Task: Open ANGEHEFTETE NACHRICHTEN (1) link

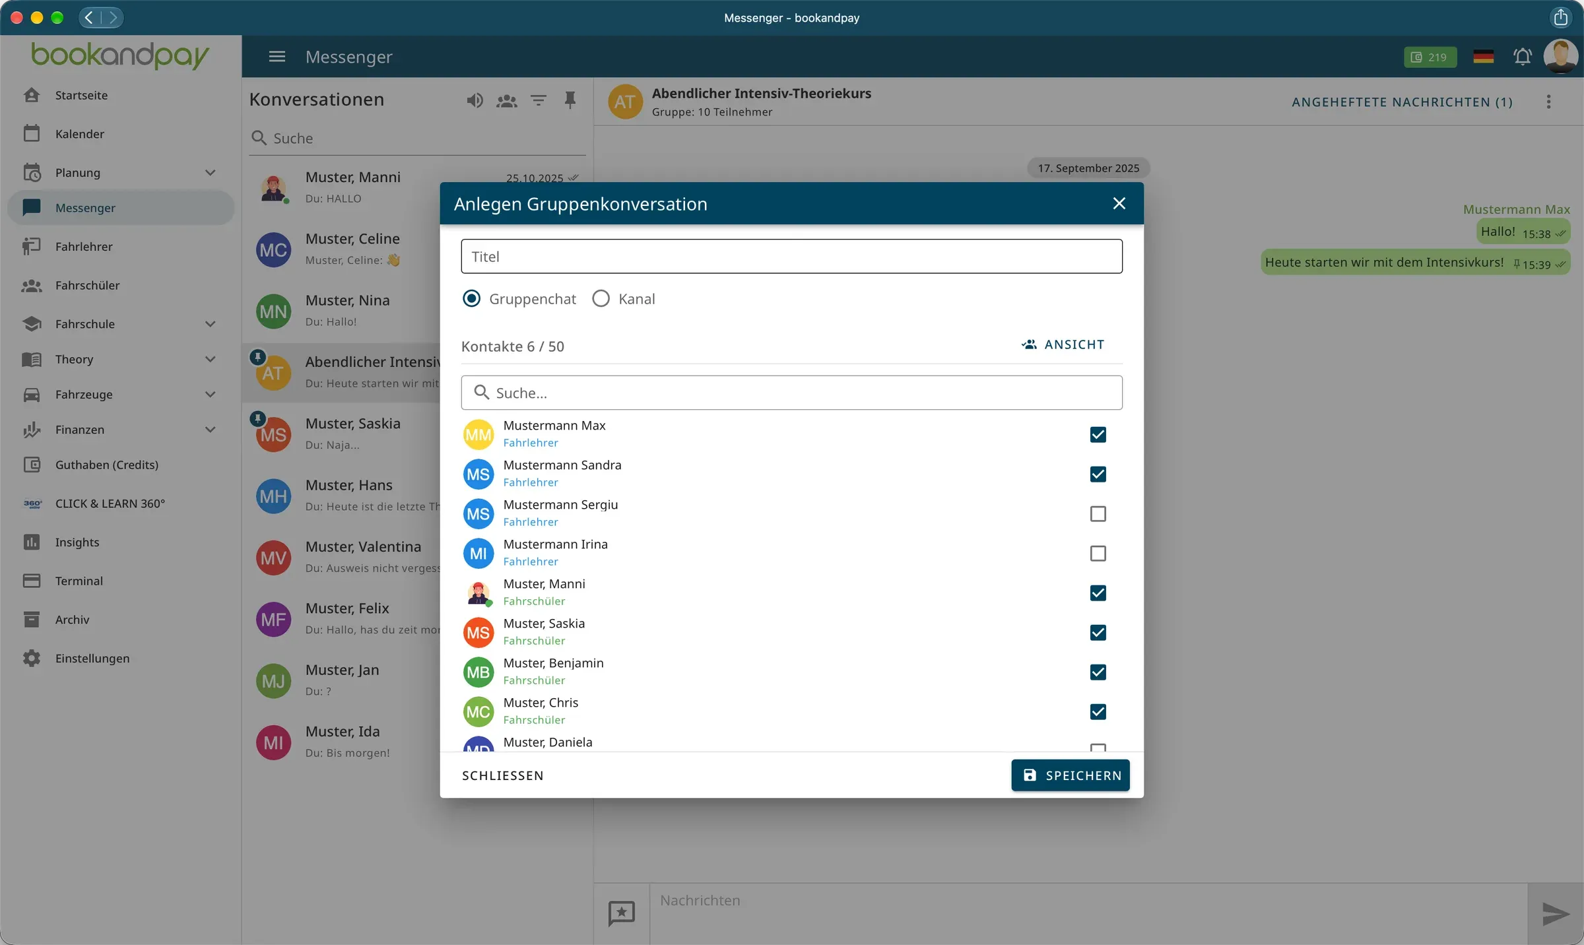Action: [x=1402, y=102]
